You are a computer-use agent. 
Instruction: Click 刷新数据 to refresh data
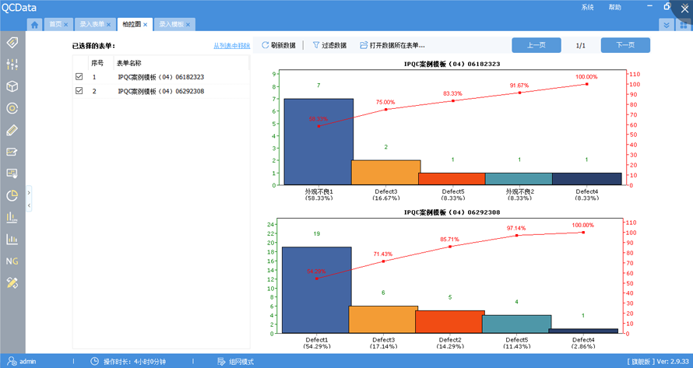click(278, 46)
